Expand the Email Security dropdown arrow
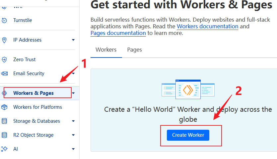Viewport: 277px width, 159px height. [74, 74]
